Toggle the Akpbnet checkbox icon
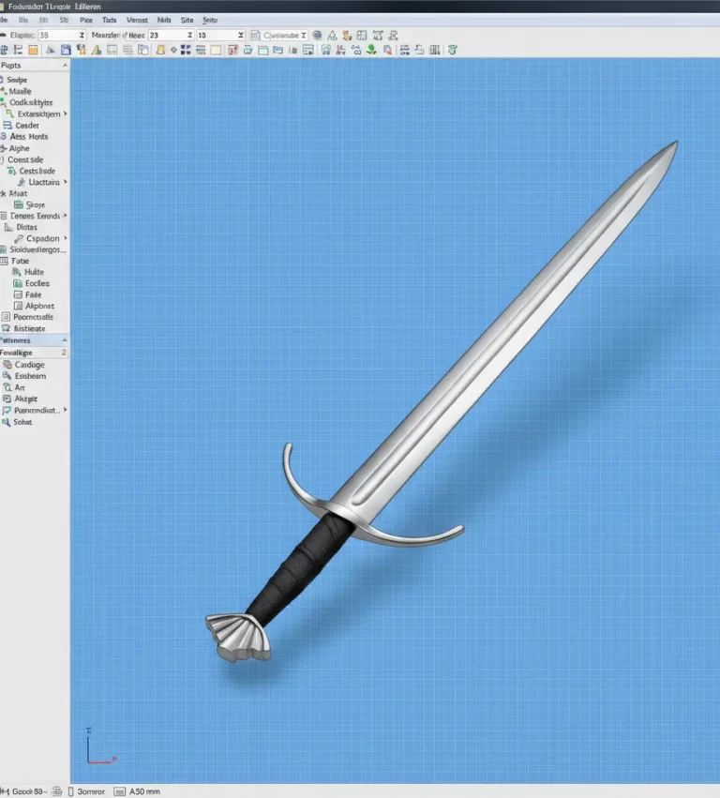The height and width of the screenshot is (798, 720). (x=18, y=306)
